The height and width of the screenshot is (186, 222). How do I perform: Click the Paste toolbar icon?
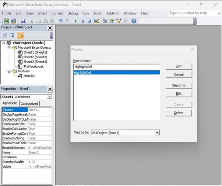pyautogui.click(x=45, y=21)
